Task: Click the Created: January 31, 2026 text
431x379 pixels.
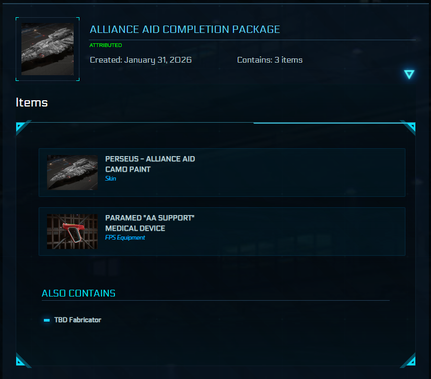Action: coord(140,60)
